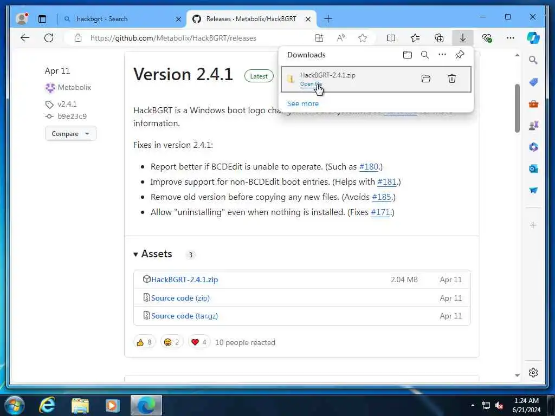Open more options in Downloads panel
Viewport: 555px width, 416px height.
tap(442, 55)
